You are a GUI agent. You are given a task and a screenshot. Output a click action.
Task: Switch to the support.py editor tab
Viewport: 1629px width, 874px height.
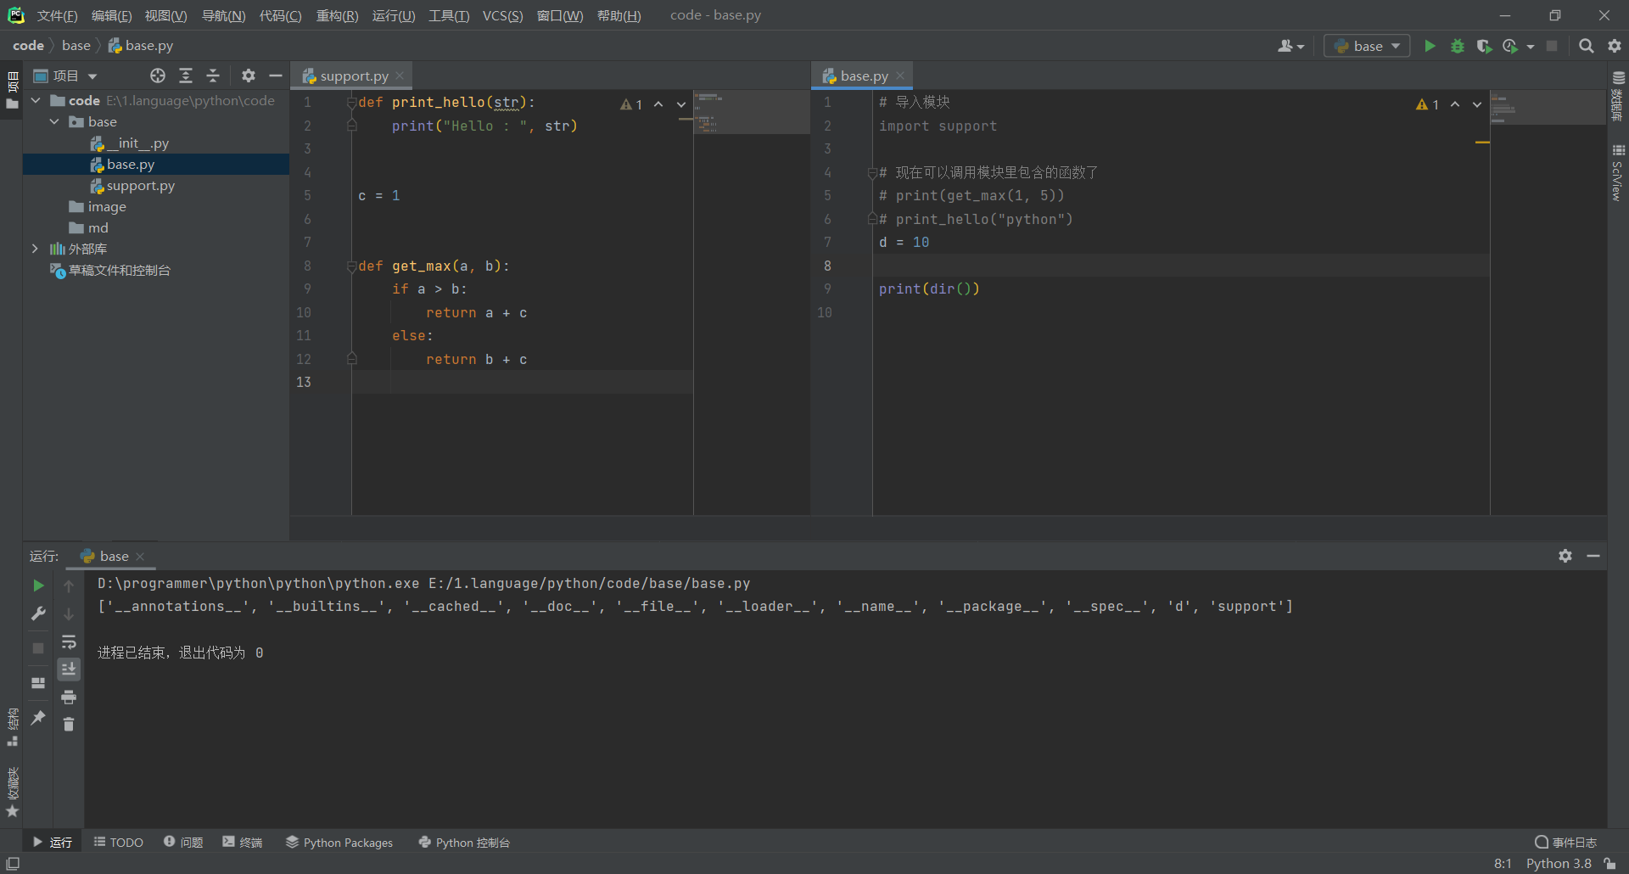point(353,76)
